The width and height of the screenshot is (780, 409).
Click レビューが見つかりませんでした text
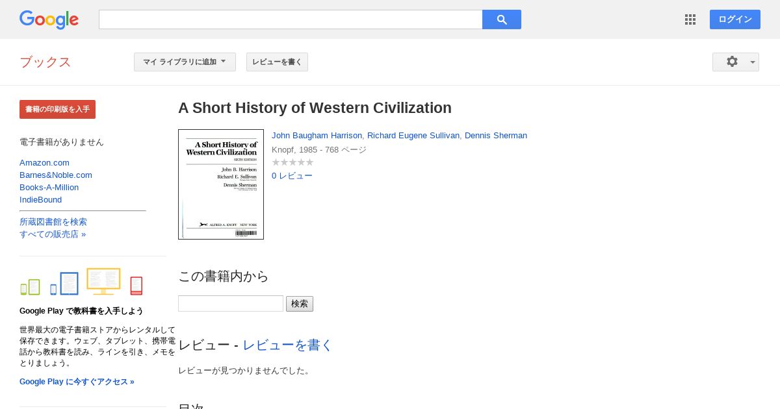[245, 370]
